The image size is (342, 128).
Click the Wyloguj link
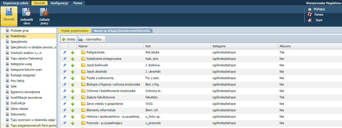click(319, 9)
